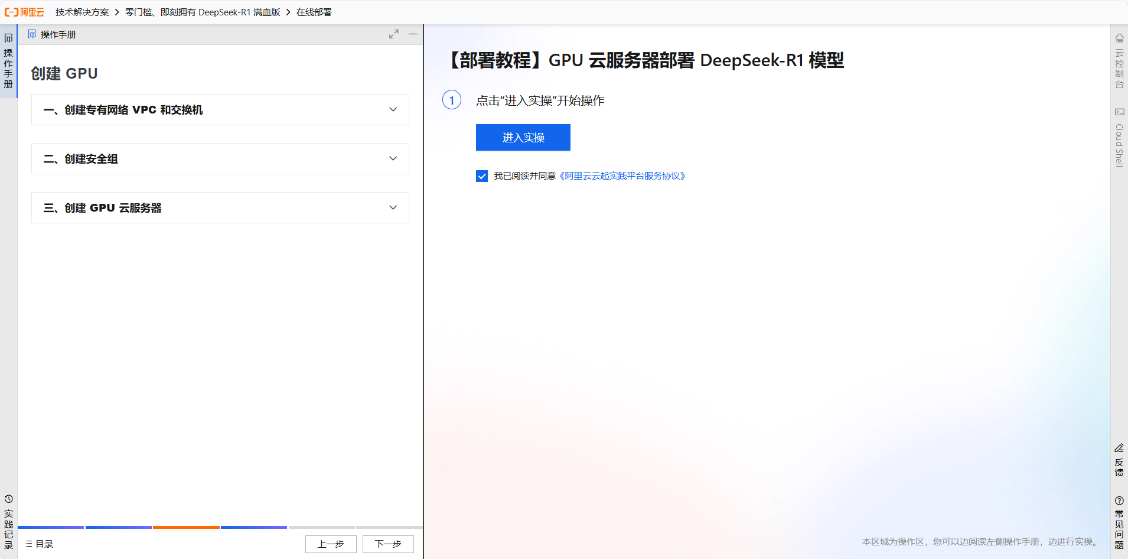Viewport: 1128px width, 559px height.
Task: Open the 操作手册 sidebar tab
Action: click(8, 61)
